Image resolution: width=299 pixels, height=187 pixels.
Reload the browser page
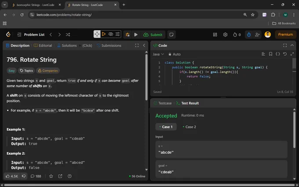[22, 15]
